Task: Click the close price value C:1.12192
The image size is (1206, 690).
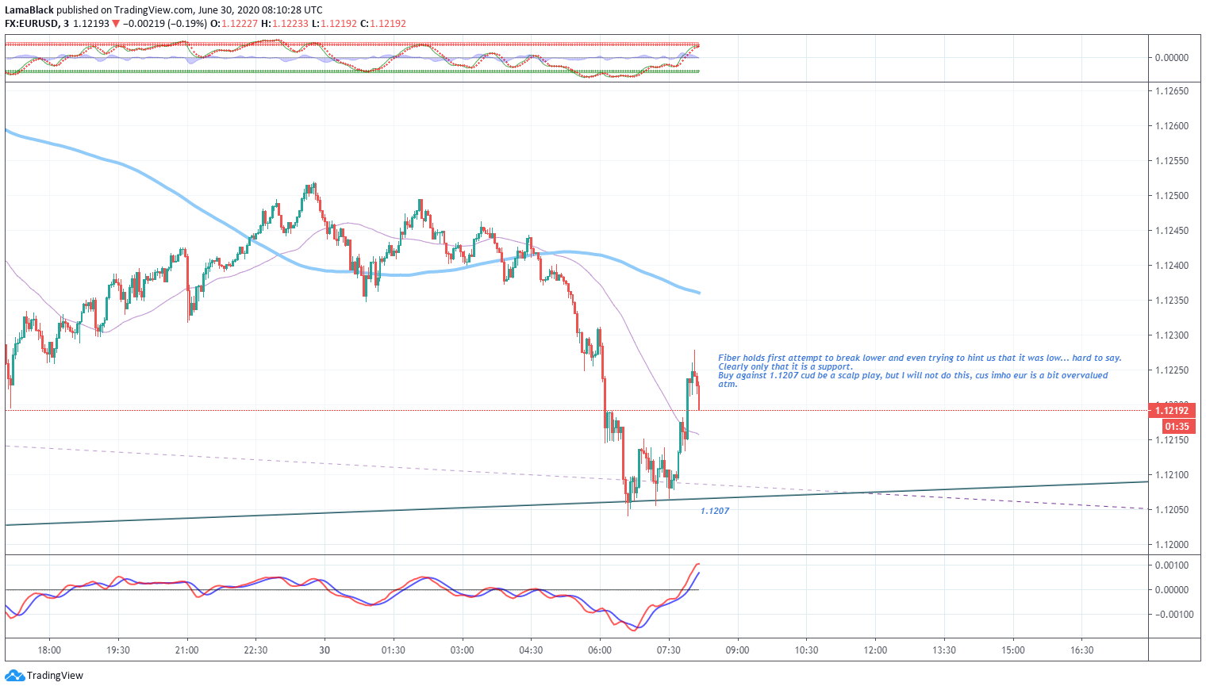Action: click(x=383, y=24)
